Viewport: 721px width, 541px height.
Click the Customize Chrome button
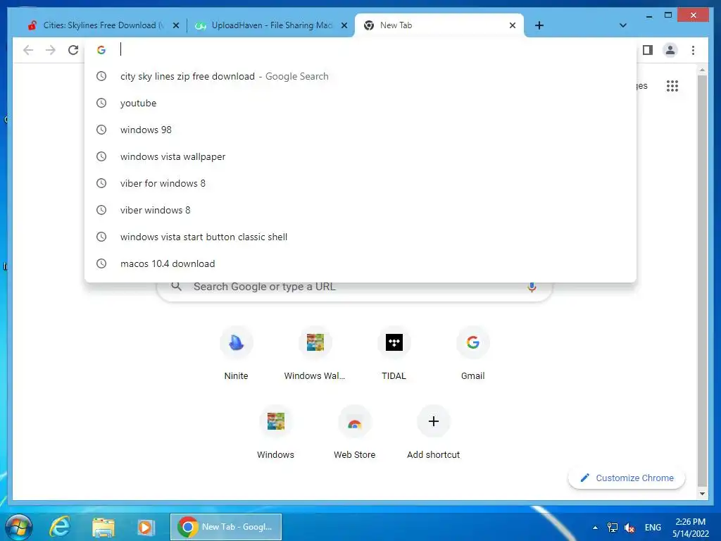coord(626,478)
